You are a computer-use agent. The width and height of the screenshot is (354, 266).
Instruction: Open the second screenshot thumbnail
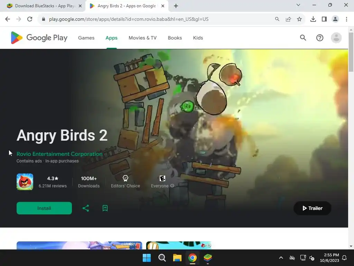179,246
